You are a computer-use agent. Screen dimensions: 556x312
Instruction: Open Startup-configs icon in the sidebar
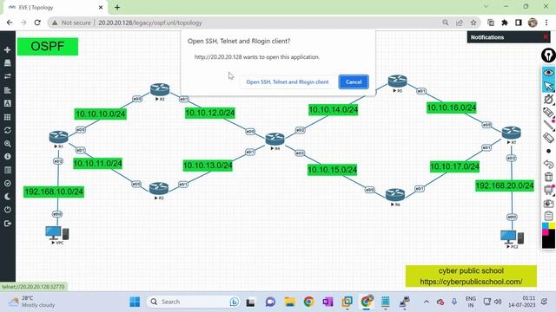tap(8, 90)
